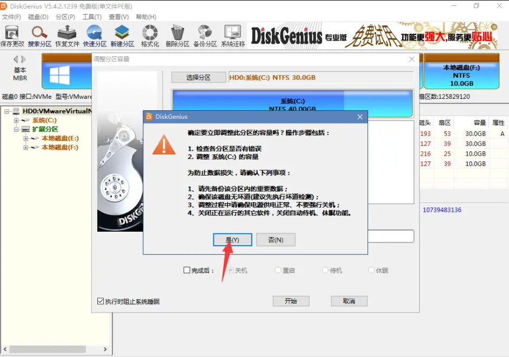
Task: Click the sector value 53 in partition table
Action: [447, 134]
